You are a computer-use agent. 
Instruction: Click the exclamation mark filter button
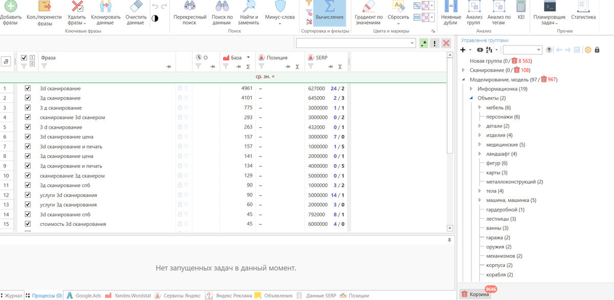click(x=434, y=43)
